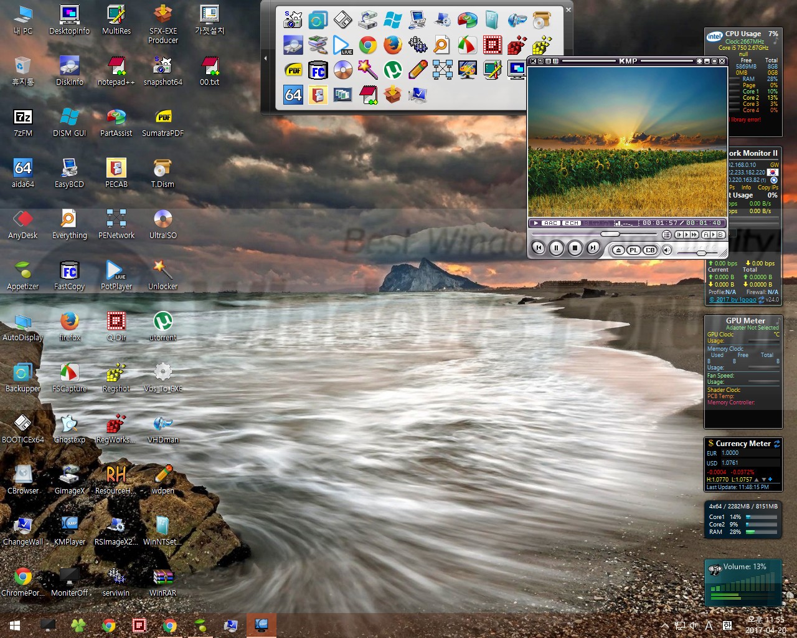Click the KMPlayer fast-forward step button

coord(694,235)
